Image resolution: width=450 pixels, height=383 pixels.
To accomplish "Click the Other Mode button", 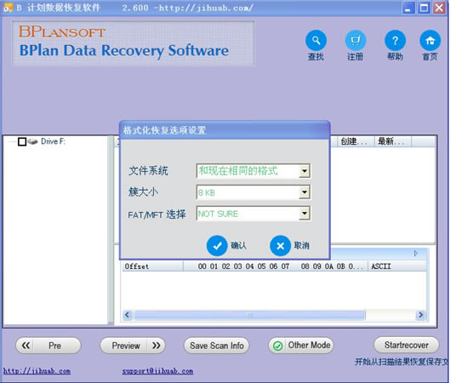I will (x=301, y=346).
